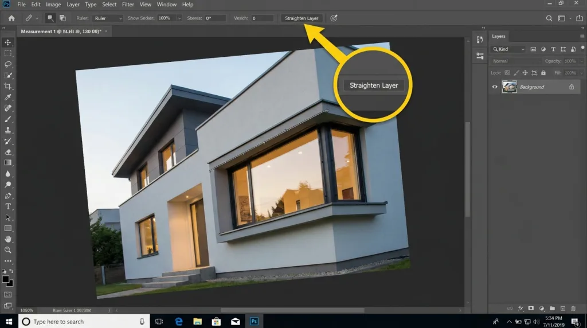Toggle lock transparent pixels
This screenshot has height=328, width=587.
(507, 73)
